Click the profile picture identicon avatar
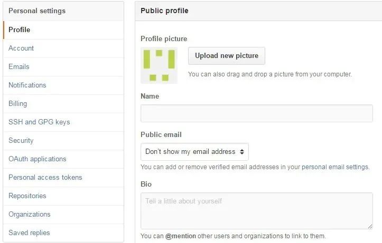Viewport: 382px width, 243px height. (159, 65)
